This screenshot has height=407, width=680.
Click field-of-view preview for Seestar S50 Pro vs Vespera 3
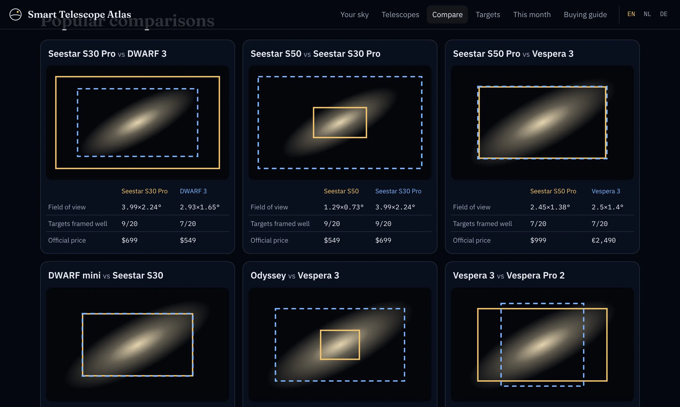(542, 123)
